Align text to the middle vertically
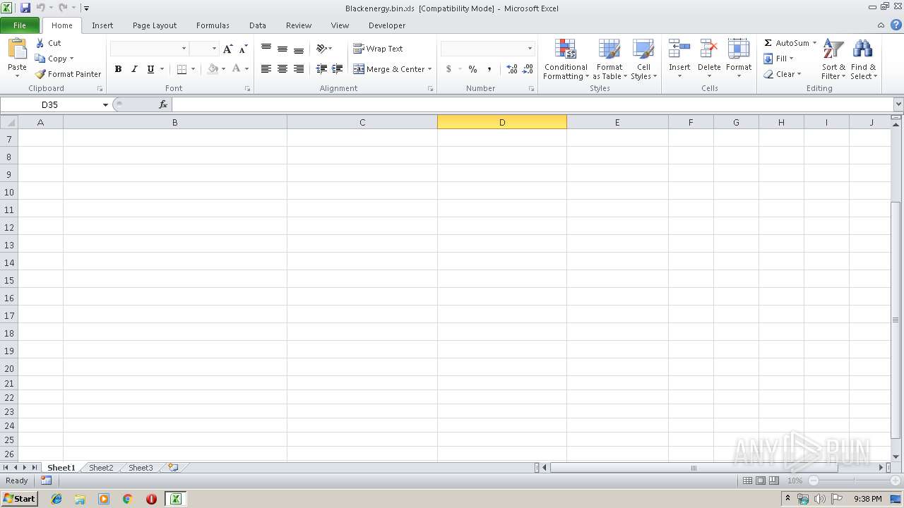Screen dimensions: 904x508 [x=282, y=49]
